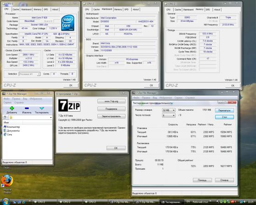Click the Рабочий стол toolbar on the taskbar
This screenshot has height=205, width=256.
click(x=200, y=202)
